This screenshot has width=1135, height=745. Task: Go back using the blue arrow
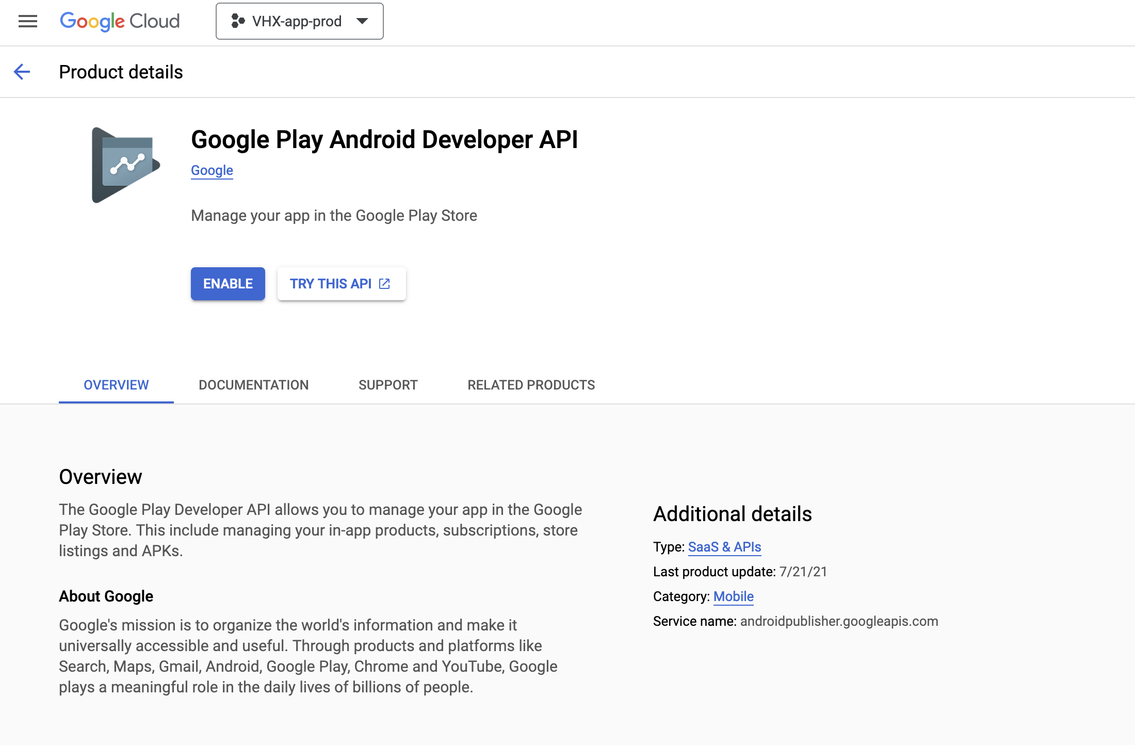[22, 72]
